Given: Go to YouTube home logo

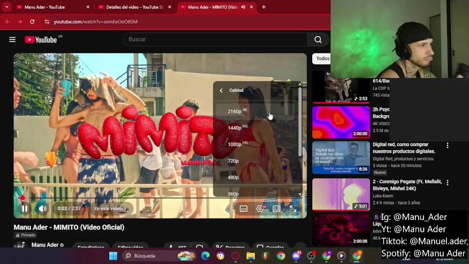Looking at the screenshot, I should [x=41, y=40].
